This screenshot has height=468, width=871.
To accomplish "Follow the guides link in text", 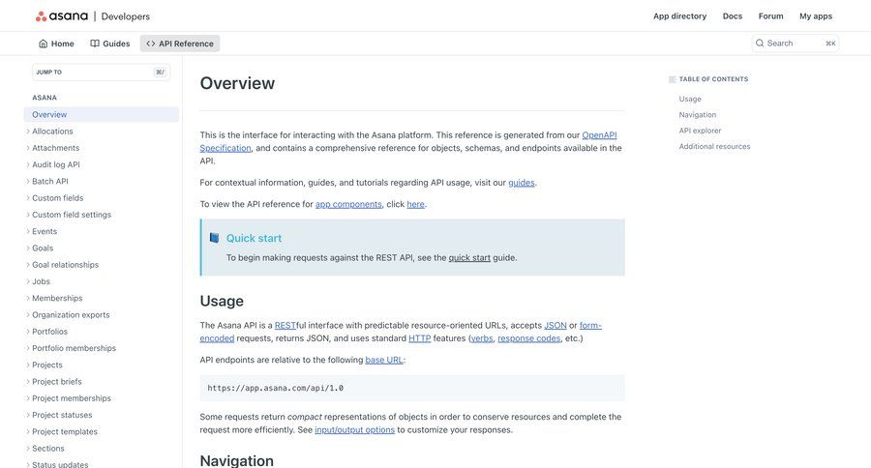I will [x=521, y=183].
